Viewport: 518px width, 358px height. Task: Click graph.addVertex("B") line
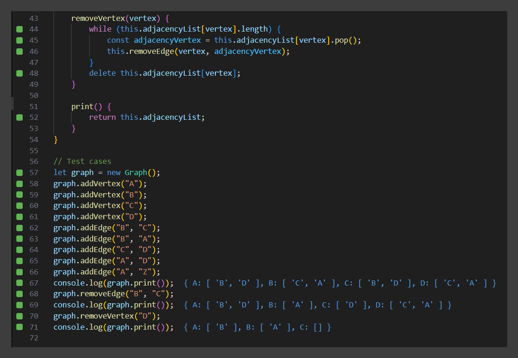[100, 195]
